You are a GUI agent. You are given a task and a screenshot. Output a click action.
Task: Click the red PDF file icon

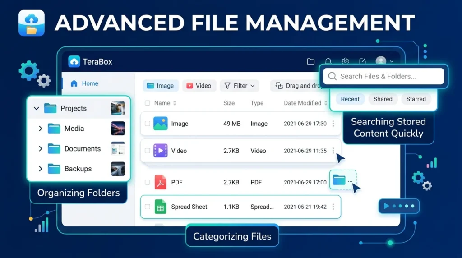click(160, 182)
